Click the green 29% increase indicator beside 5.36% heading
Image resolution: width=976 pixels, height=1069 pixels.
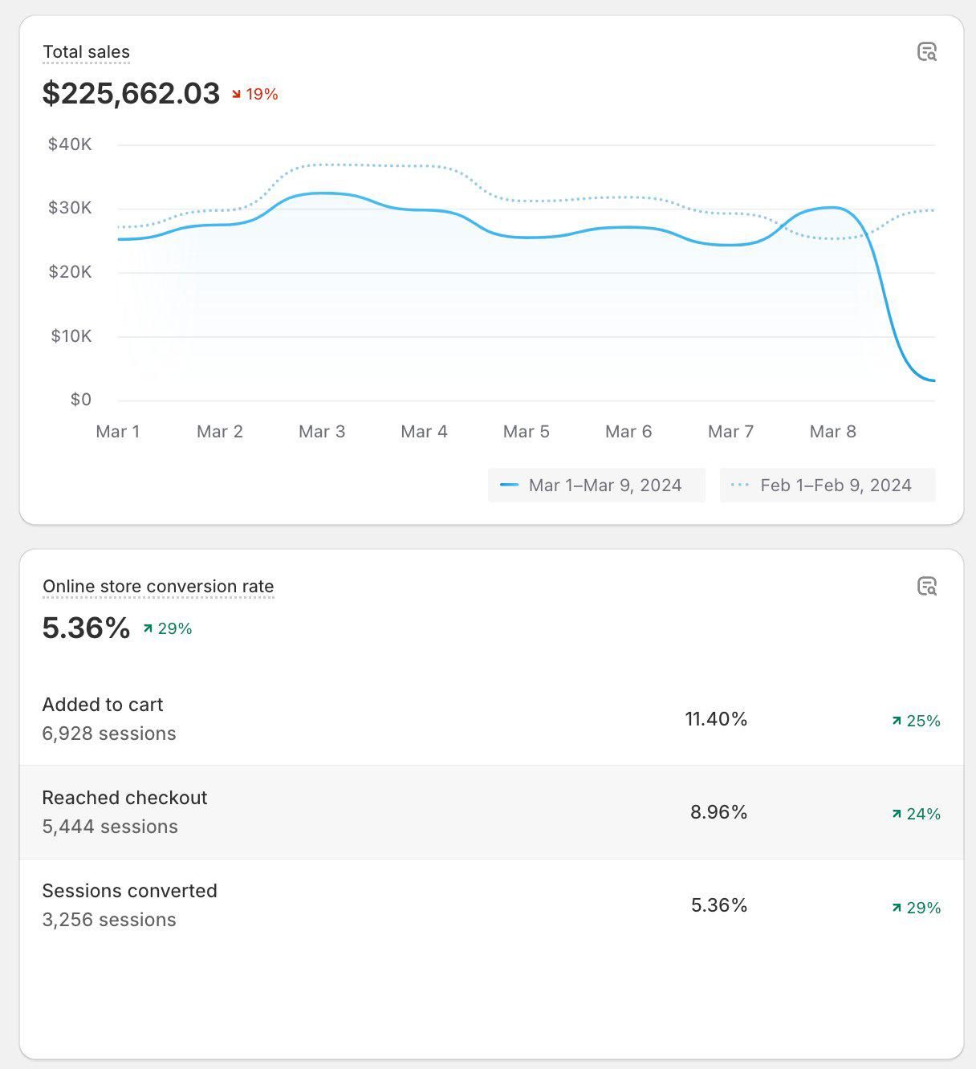click(x=148, y=629)
